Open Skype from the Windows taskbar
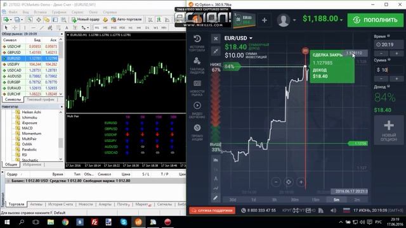Viewport: 406px width, 228px height. [124, 222]
